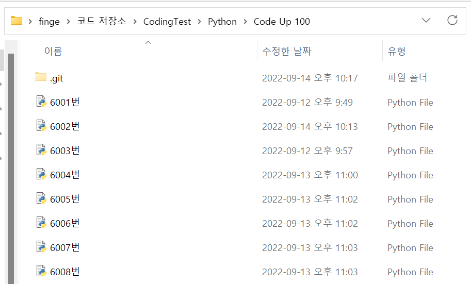The width and height of the screenshot is (471, 284).
Task: Go to CodingTest breadcrumb folder
Action: 167,22
